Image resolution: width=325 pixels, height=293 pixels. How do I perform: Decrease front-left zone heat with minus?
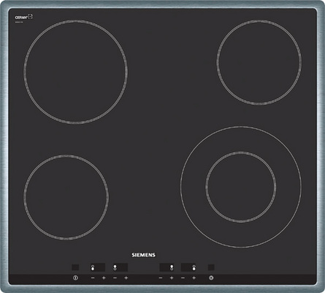point(93,278)
